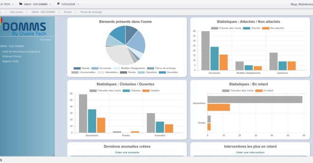Click 'Statistiques : En retard' title

coord(249,84)
